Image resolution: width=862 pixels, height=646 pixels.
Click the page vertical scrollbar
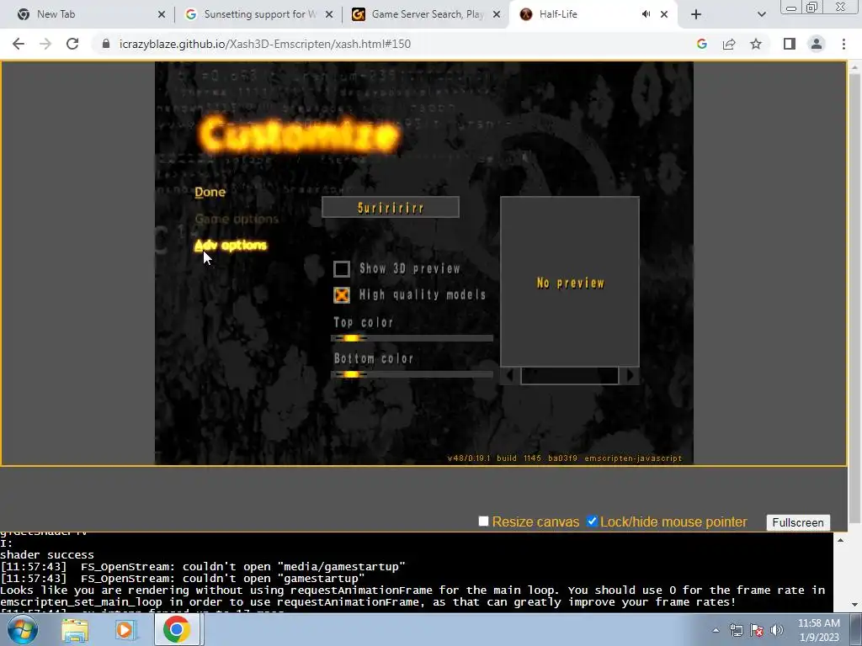[854, 297]
